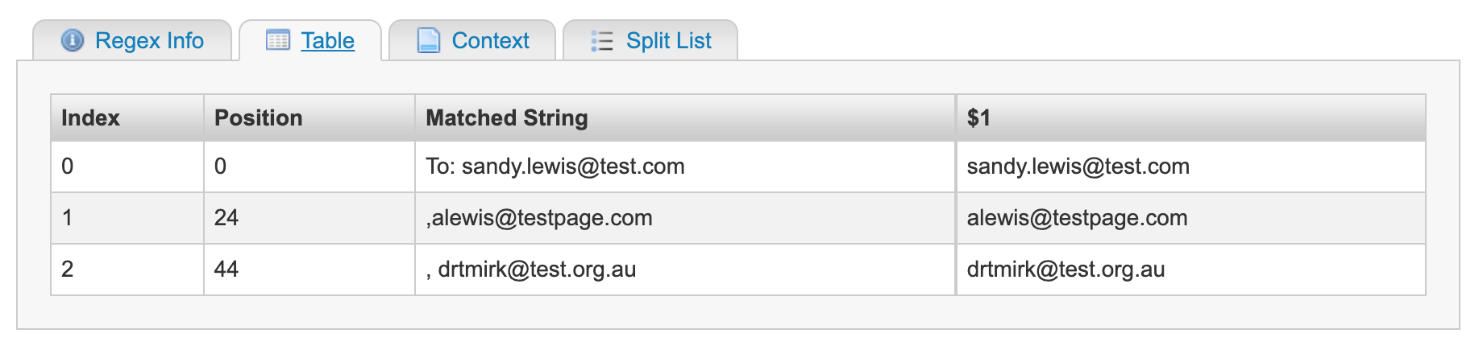Click the document page icon on the Context tab
Image resolution: width=1483 pixels, height=354 pixels.
pyautogui.click(x=428, y=40)
